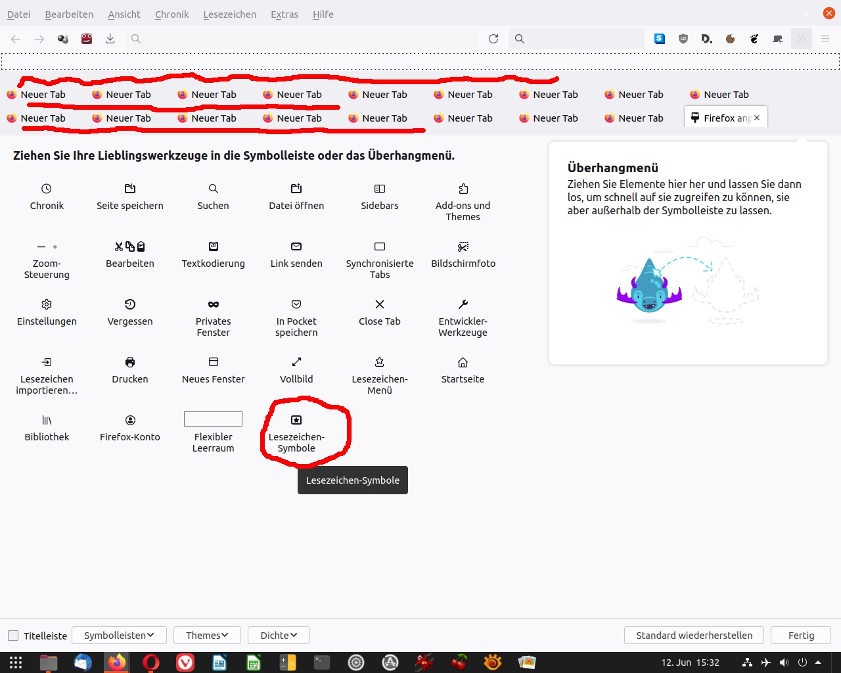Viewport: 841px width, 673px height.
Task: Open the hamburger application menu
Action: tap(825, 39)
